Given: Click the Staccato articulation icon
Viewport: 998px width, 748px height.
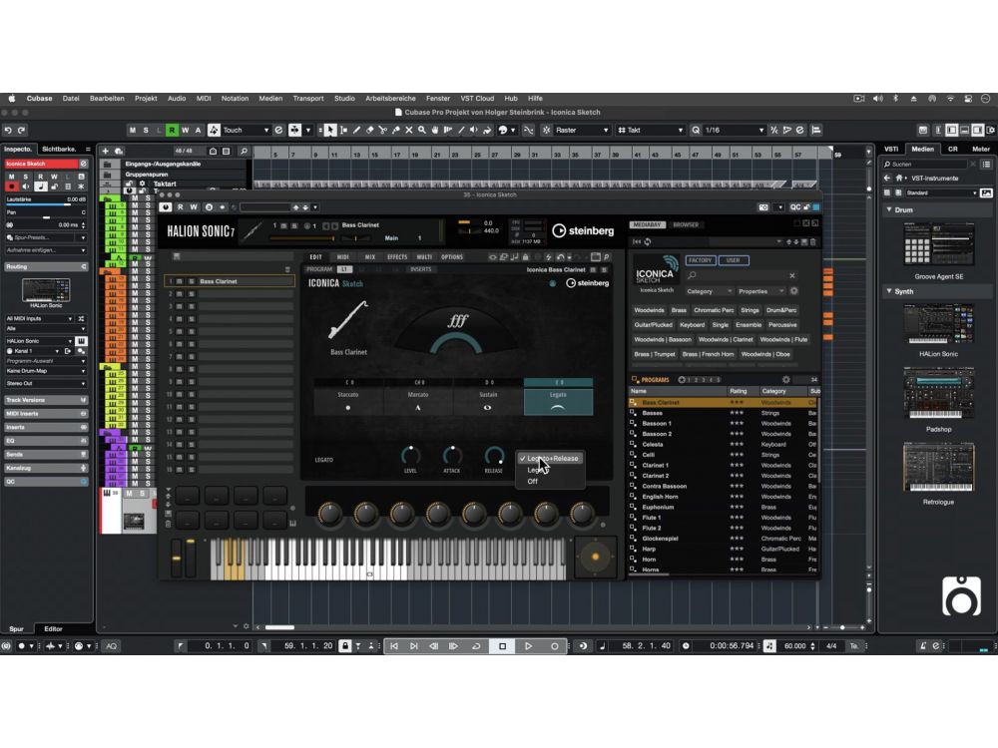Looking at the screenshot, I should tap(347, 407).
